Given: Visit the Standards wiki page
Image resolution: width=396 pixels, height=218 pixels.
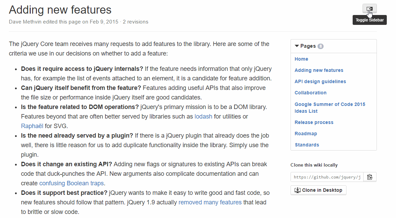Looking at the screenshot, I should [x=307, y=145].
